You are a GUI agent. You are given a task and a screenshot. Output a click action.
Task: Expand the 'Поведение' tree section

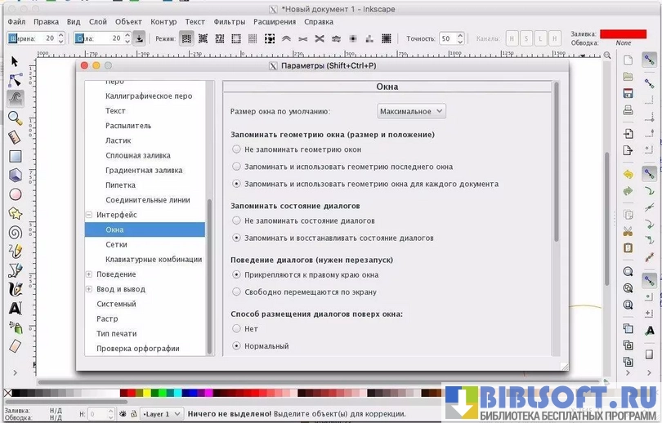point(89,274)
